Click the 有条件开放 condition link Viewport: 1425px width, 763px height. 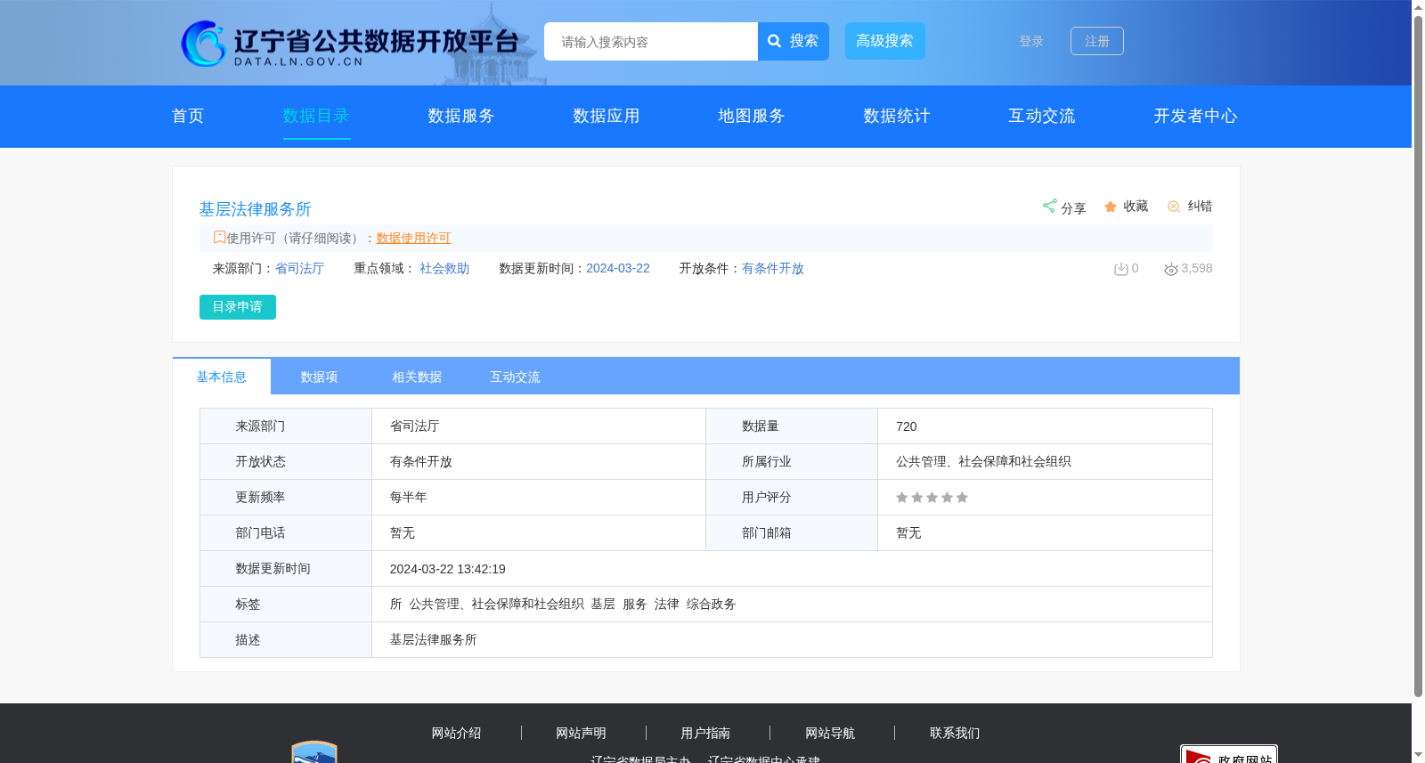tap(772, 268)
